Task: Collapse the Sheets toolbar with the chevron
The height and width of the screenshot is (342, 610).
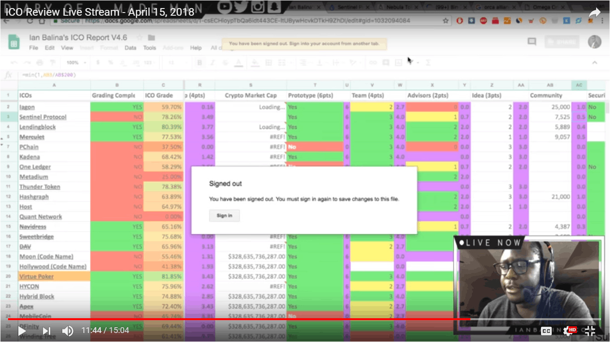Action: coord(595,63)
